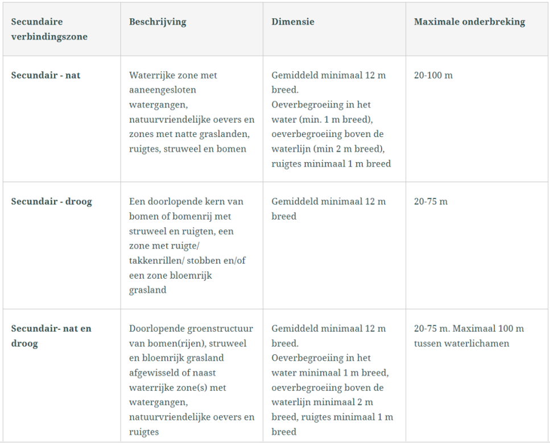The height and width of the screenshot is (443, 550).
Task: Select the 'Beschrijving' column header
Action: coord(158,22)
